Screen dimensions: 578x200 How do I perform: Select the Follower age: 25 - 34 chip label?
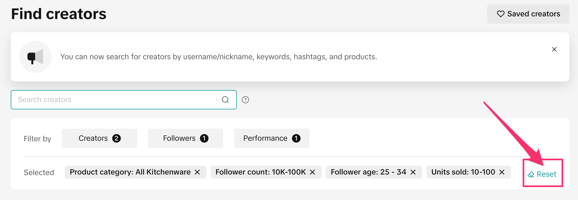point(368,172)
